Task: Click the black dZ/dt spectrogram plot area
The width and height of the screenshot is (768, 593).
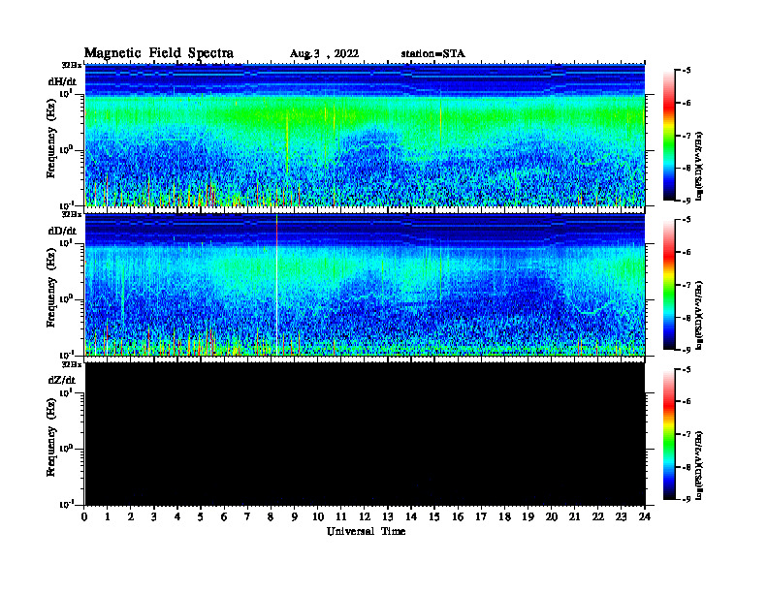Action: [365, 434]
